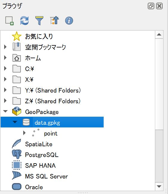This screenshot has width=168, height=194.
Task: Click the Y:¥ Shared Folders icon
Action: click(x=17, y=90)
